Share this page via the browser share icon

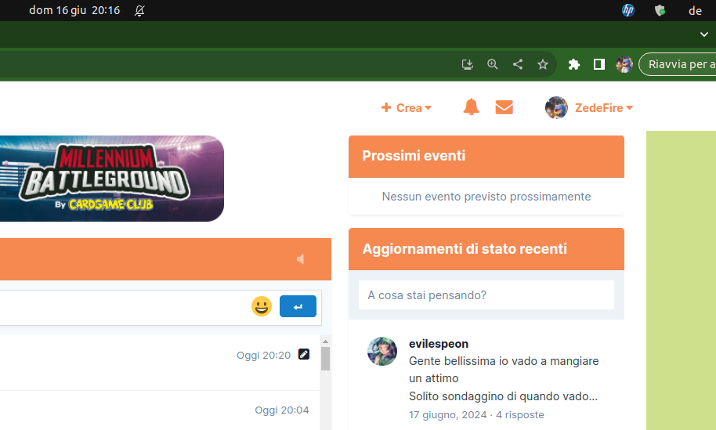[517, 64]
